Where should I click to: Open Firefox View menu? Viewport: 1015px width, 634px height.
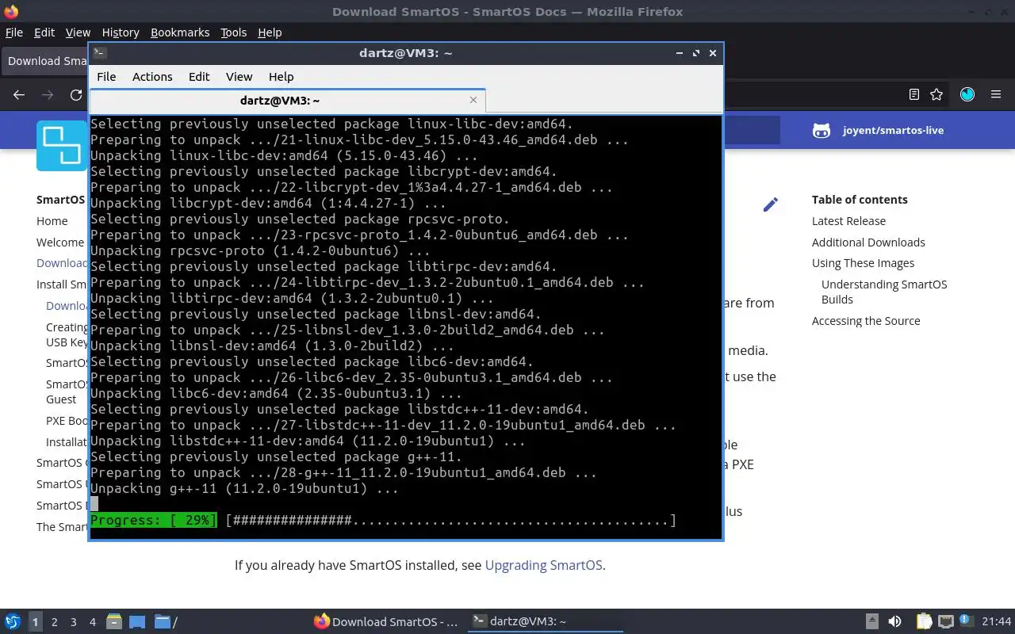point(78,32)
